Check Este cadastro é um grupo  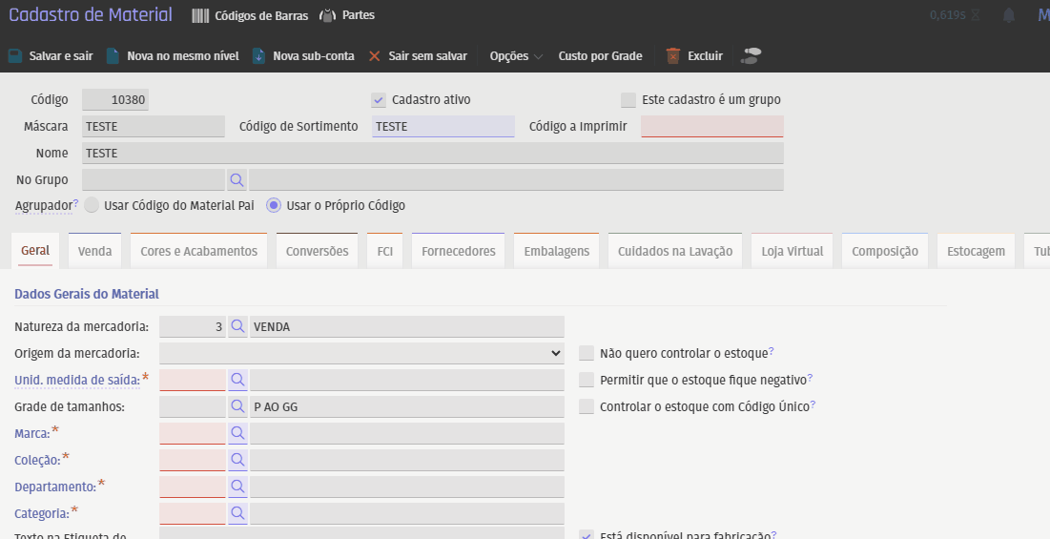(x=628, y=100)
